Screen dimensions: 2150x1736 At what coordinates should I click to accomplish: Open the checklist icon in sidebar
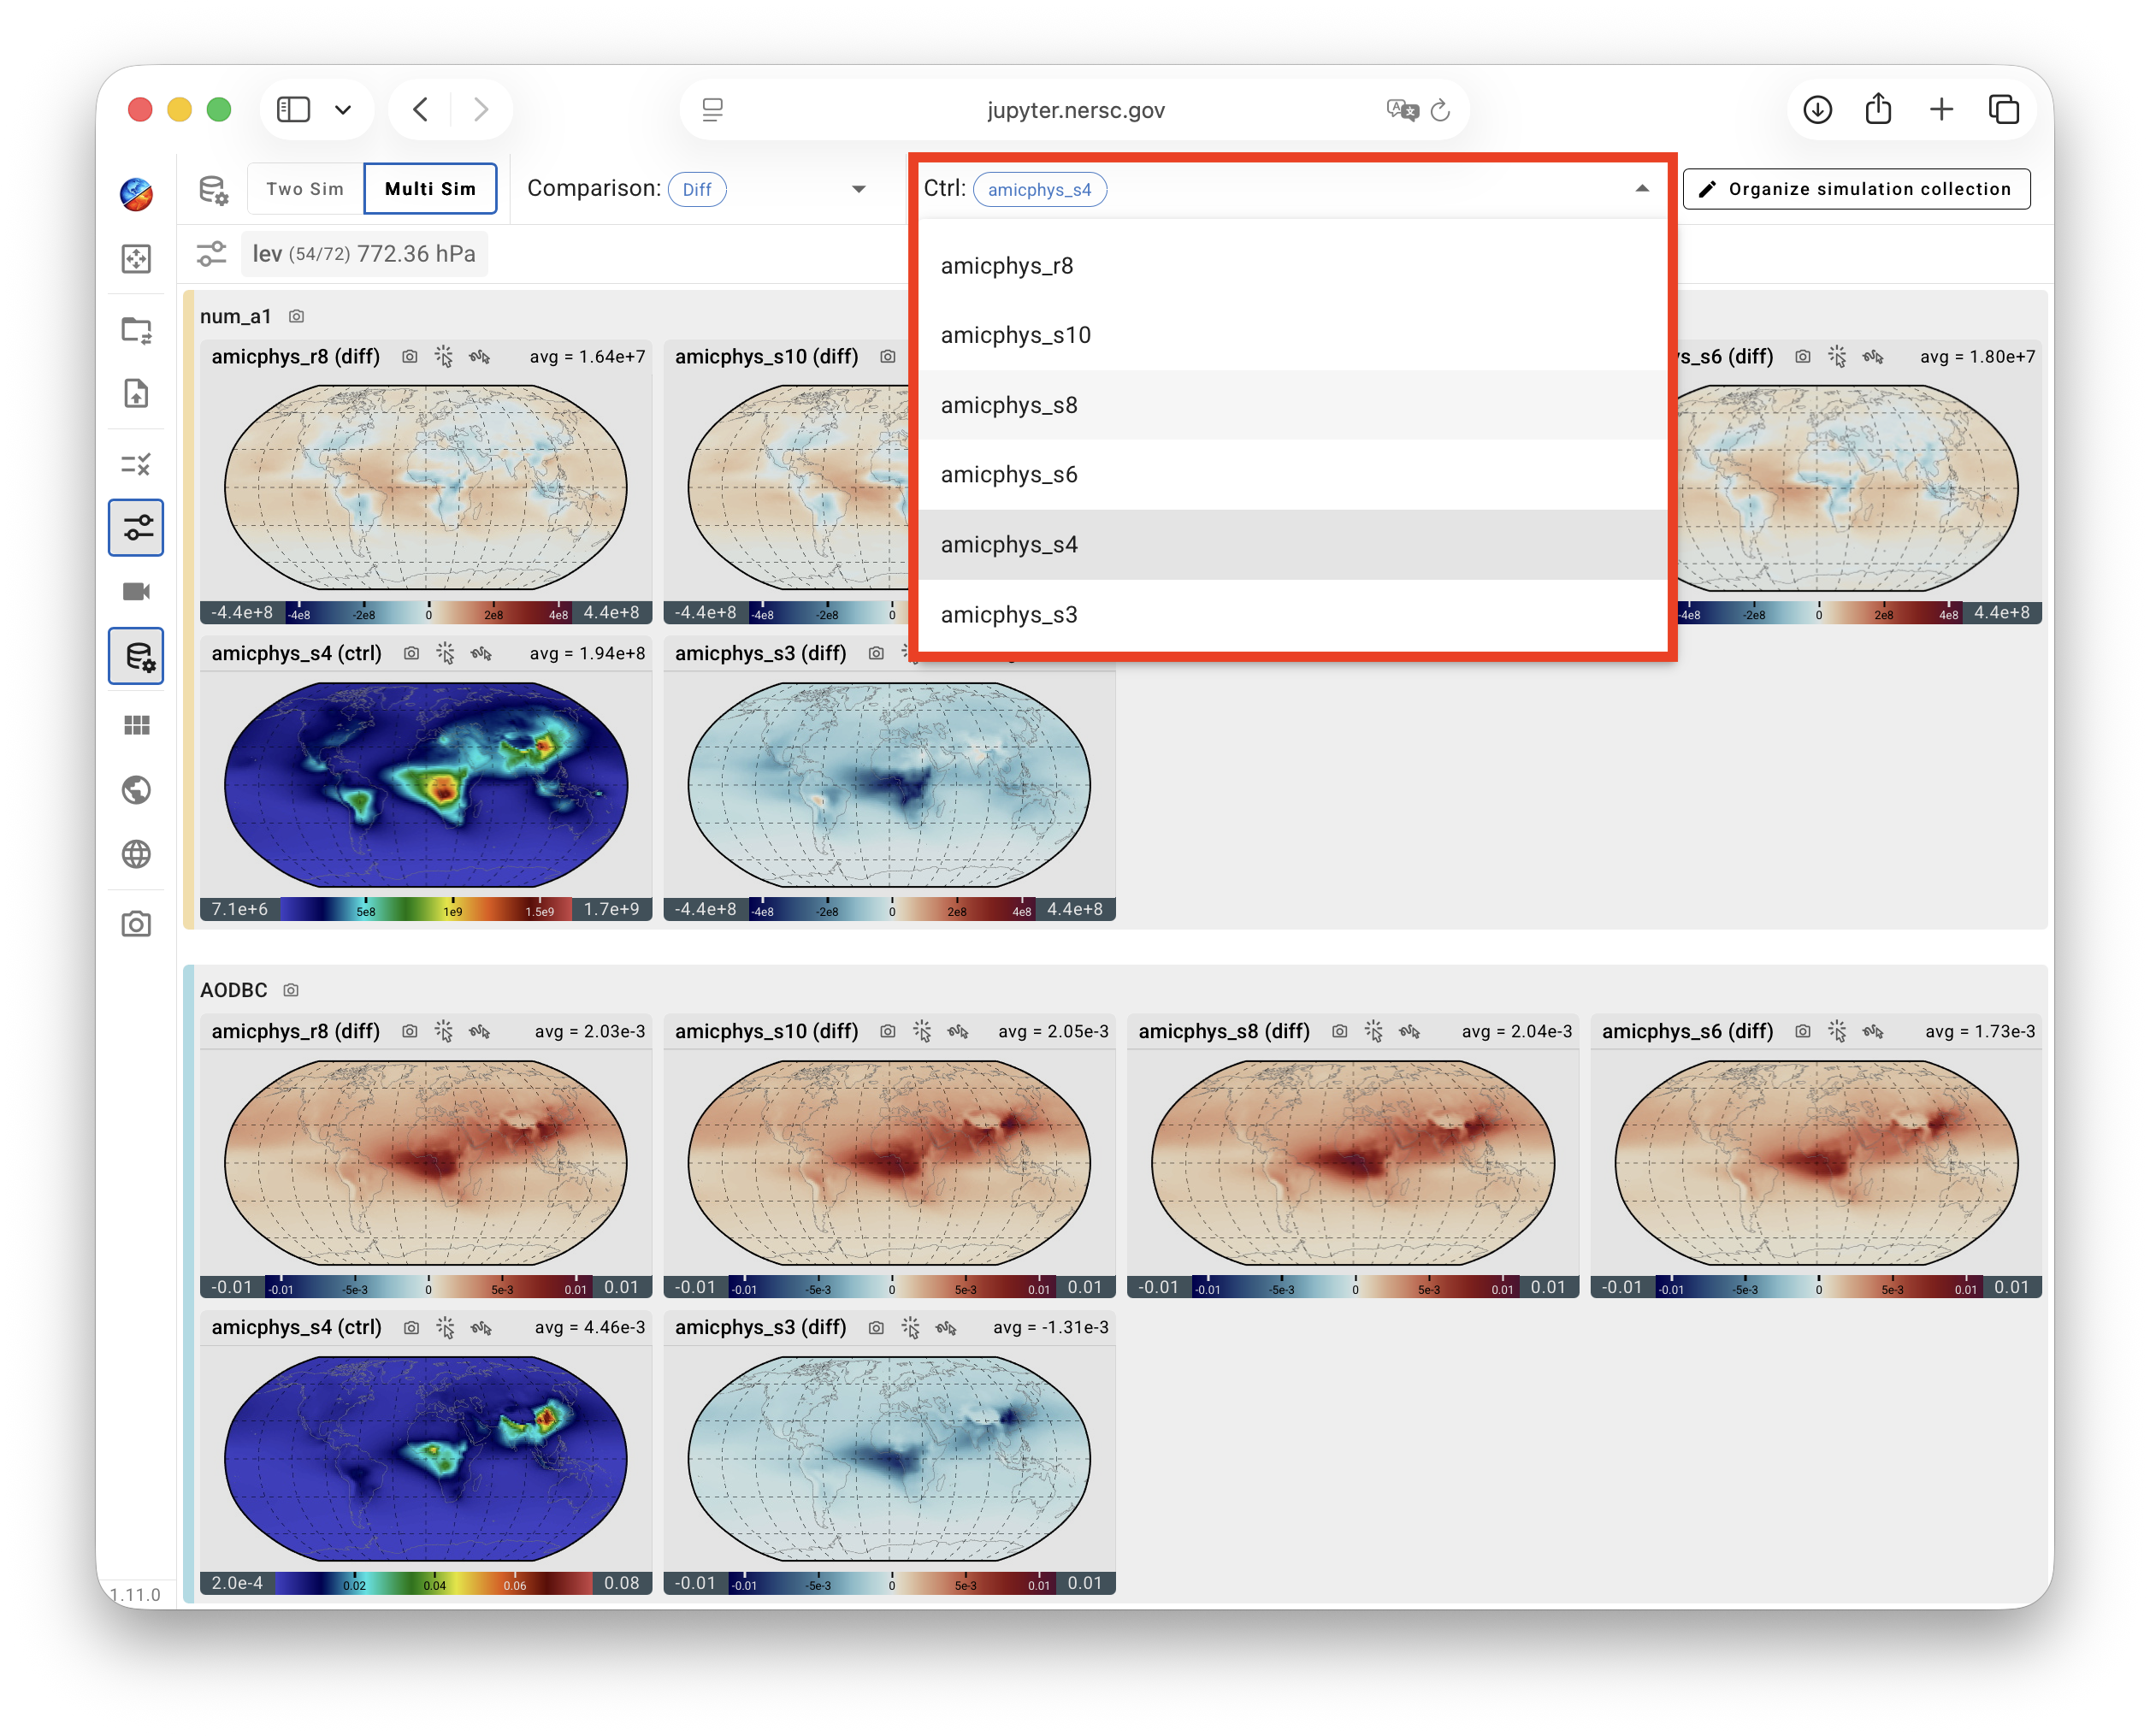coord(136,464)
